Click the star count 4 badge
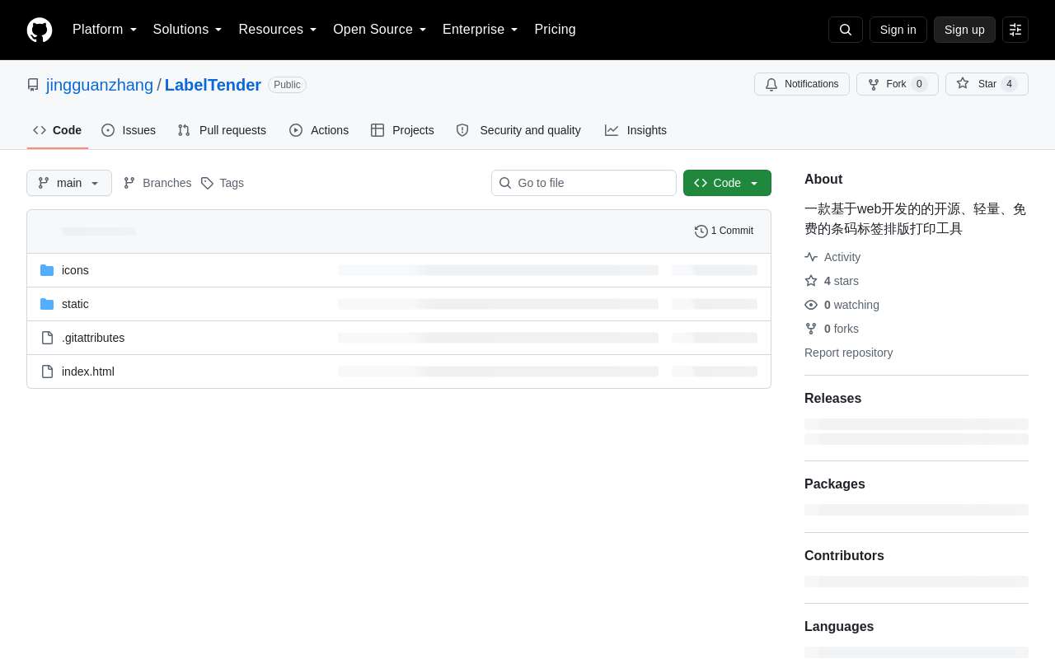This screenshot has width=1055, height=659. pyautogui.click(x=1009, y=84)
